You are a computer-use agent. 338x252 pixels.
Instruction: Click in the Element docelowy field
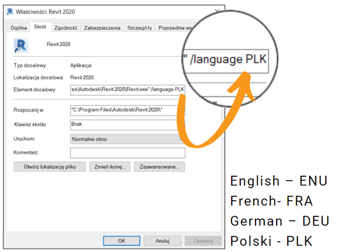click(x=127, y=89)
